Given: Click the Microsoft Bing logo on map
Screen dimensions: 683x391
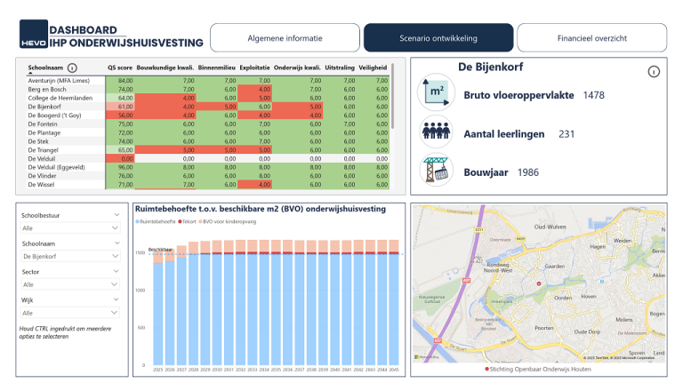Looking at the screenshot, I should [427, 357].
